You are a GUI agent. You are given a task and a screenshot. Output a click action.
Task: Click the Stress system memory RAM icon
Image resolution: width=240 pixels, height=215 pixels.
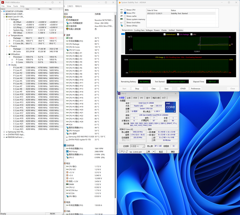pos(121,19)
